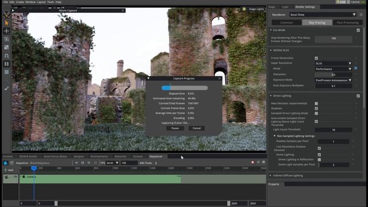This screenshot has height=207, width=368.
Task: Open the Super Resolution DLSS dropdown
Action: coord(333,63)
